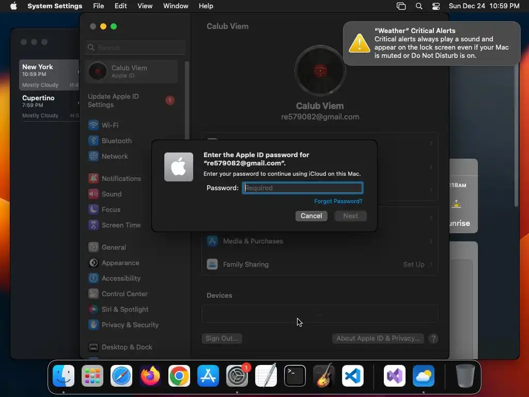Launch Safari from the Dock

[121, 376]
